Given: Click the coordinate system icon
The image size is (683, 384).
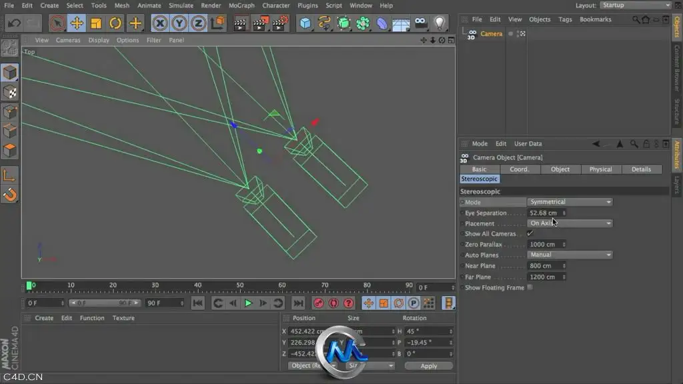Looking at the screenshot, I should (x=217, y=23).
